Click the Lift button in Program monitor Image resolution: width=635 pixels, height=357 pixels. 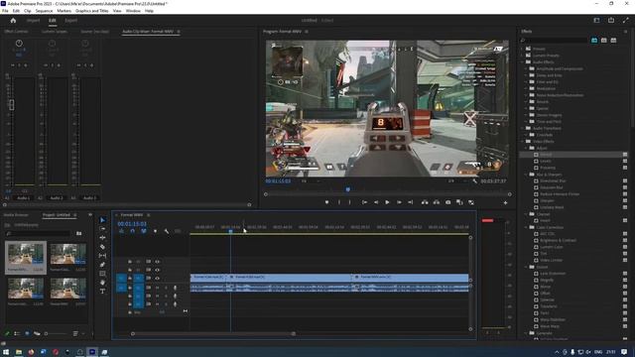click(x=425, y=202)
